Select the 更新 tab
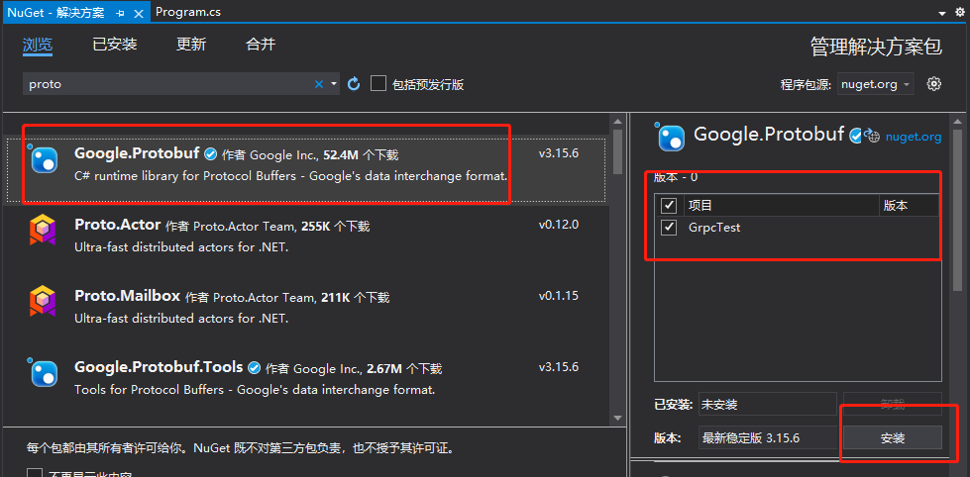This screenshot has height=477, width=970. click(191, 45)
